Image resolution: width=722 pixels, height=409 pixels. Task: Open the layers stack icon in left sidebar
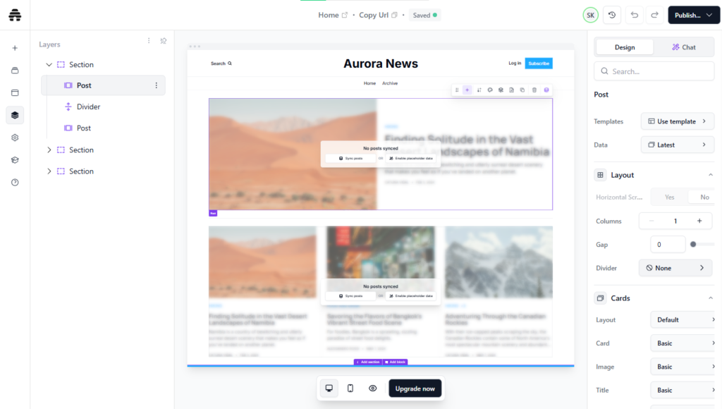coord(15,115)
